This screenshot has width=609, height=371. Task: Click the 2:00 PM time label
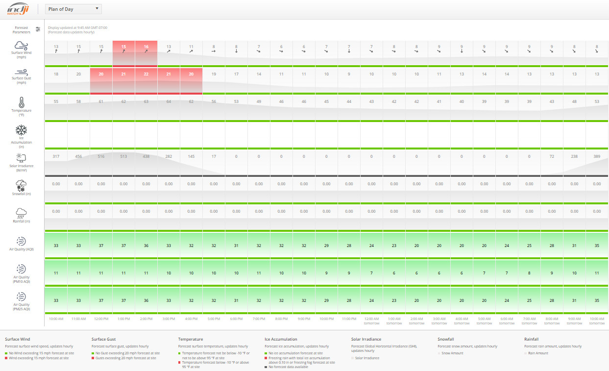146,319
